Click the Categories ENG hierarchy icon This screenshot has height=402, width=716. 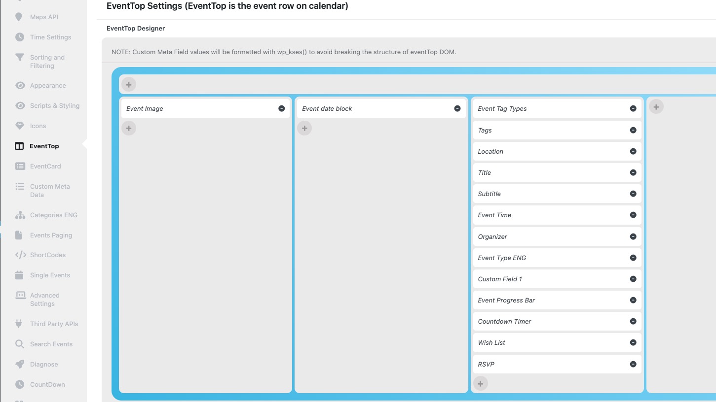(20, 215)
